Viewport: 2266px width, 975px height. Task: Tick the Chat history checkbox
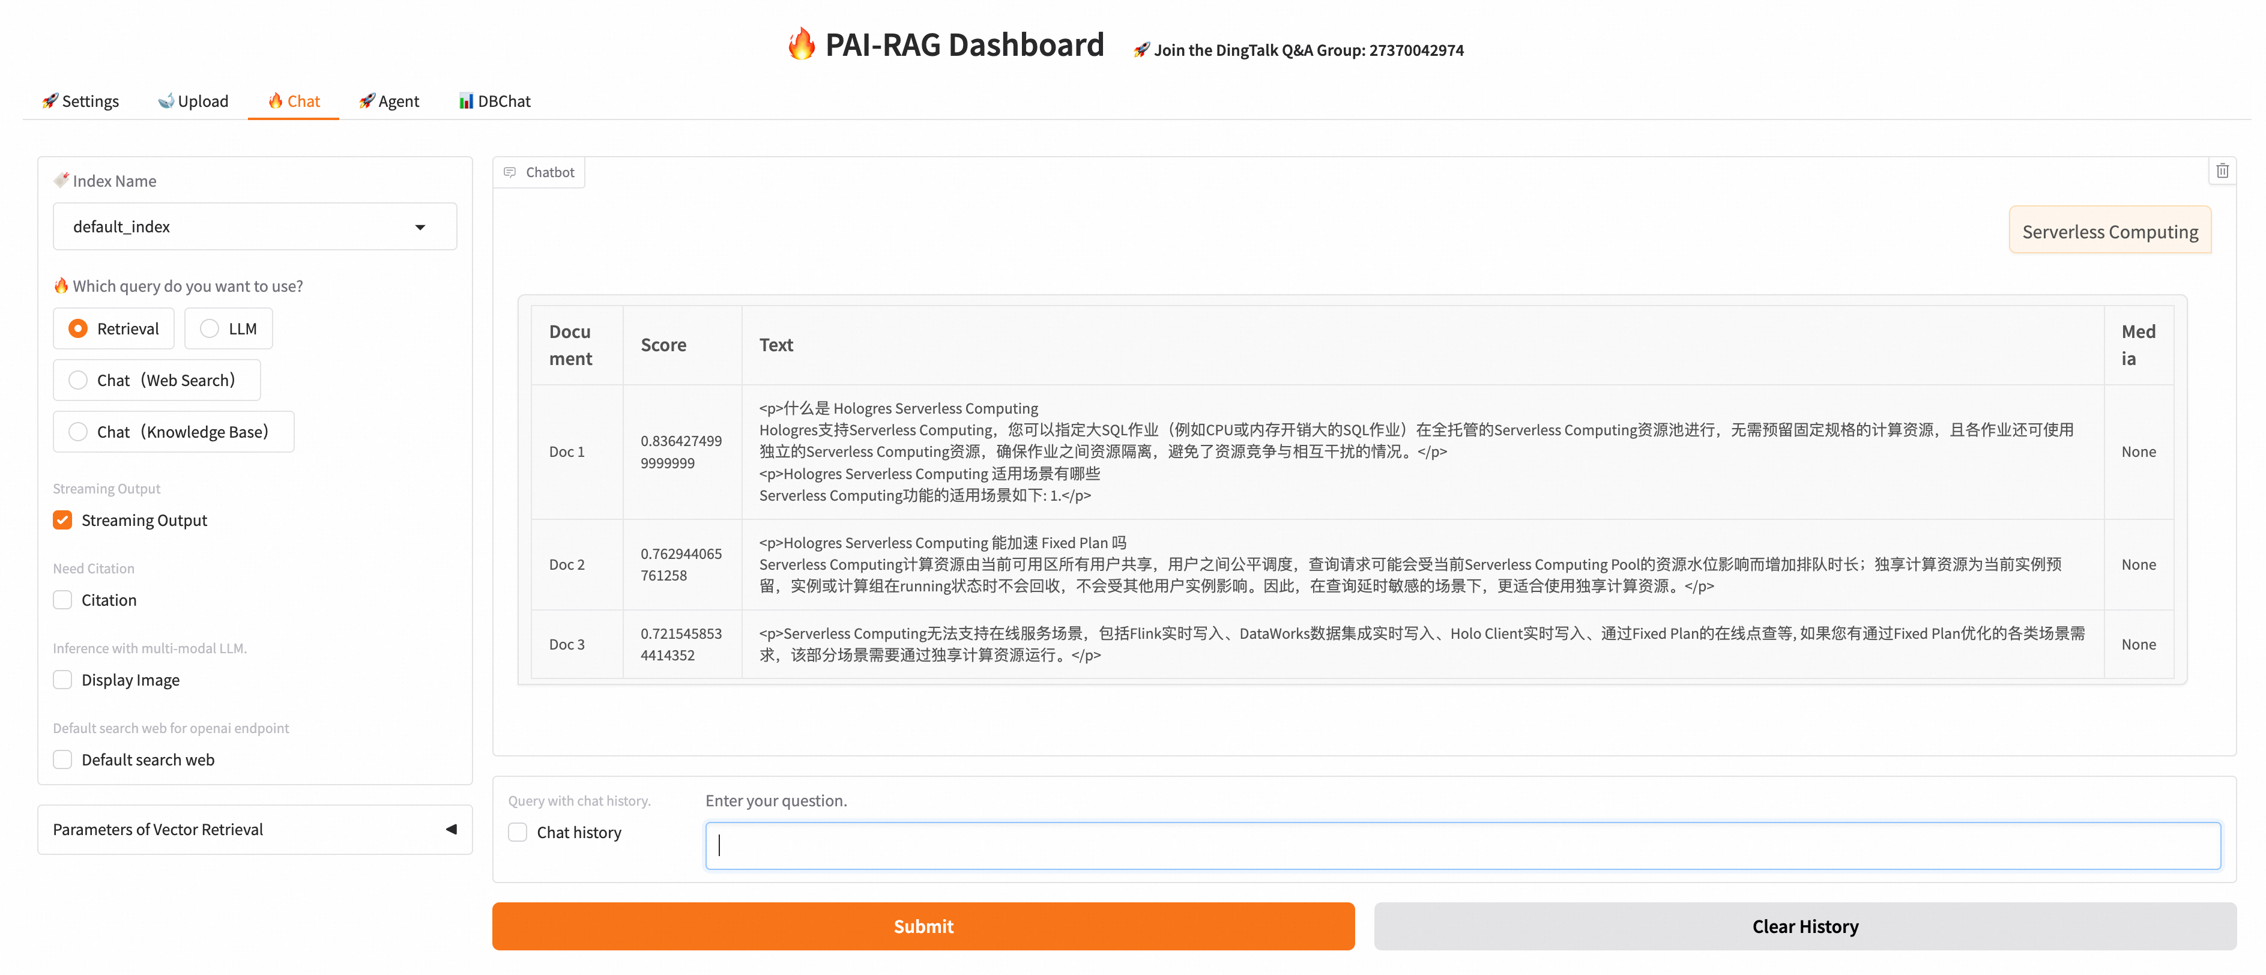pos(518,833)
